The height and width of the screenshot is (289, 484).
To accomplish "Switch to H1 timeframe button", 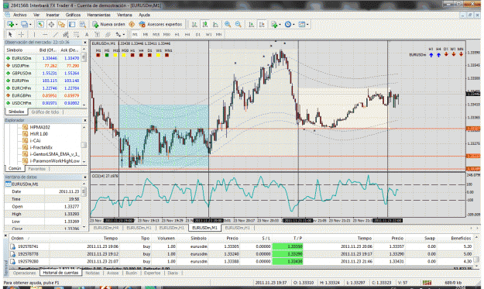I will click(177, 35).
